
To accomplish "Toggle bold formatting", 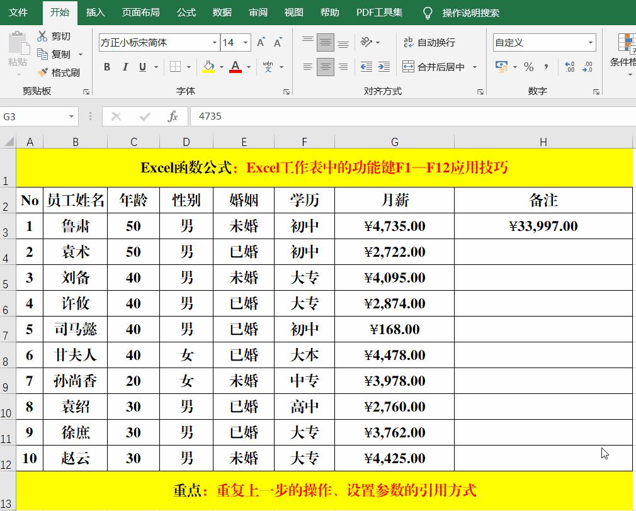I will [x=106, y=66].
